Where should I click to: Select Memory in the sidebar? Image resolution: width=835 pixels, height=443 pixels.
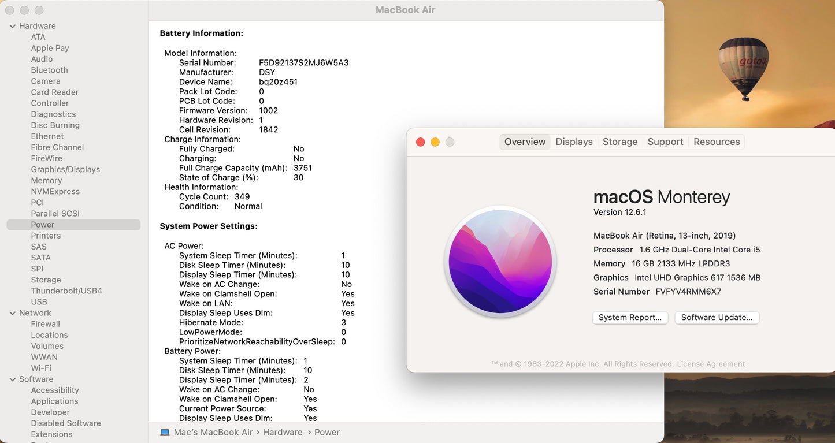pyautogui.click(x=46, y=180)
